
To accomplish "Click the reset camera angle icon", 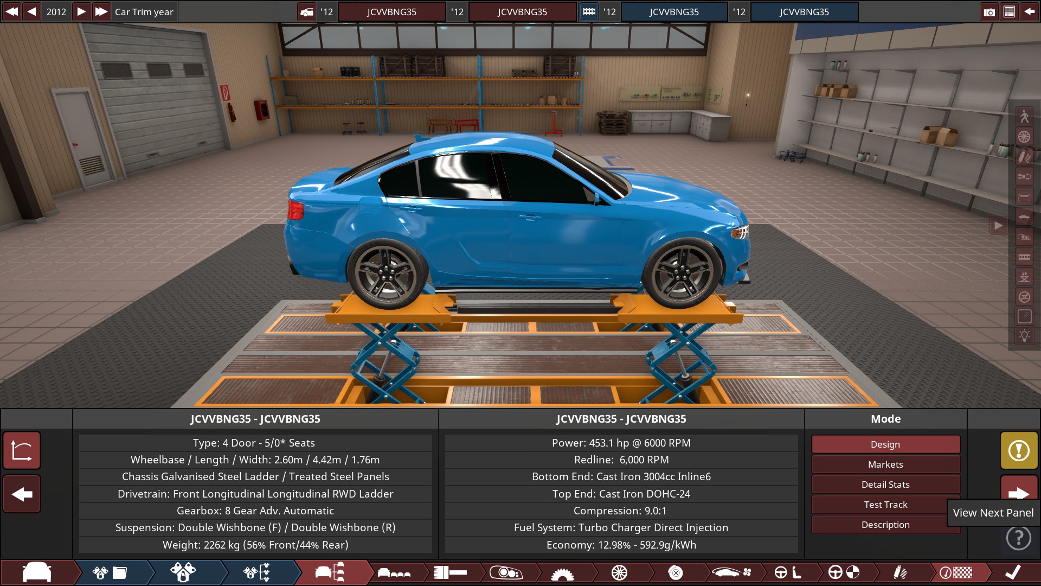I will 22,450.
